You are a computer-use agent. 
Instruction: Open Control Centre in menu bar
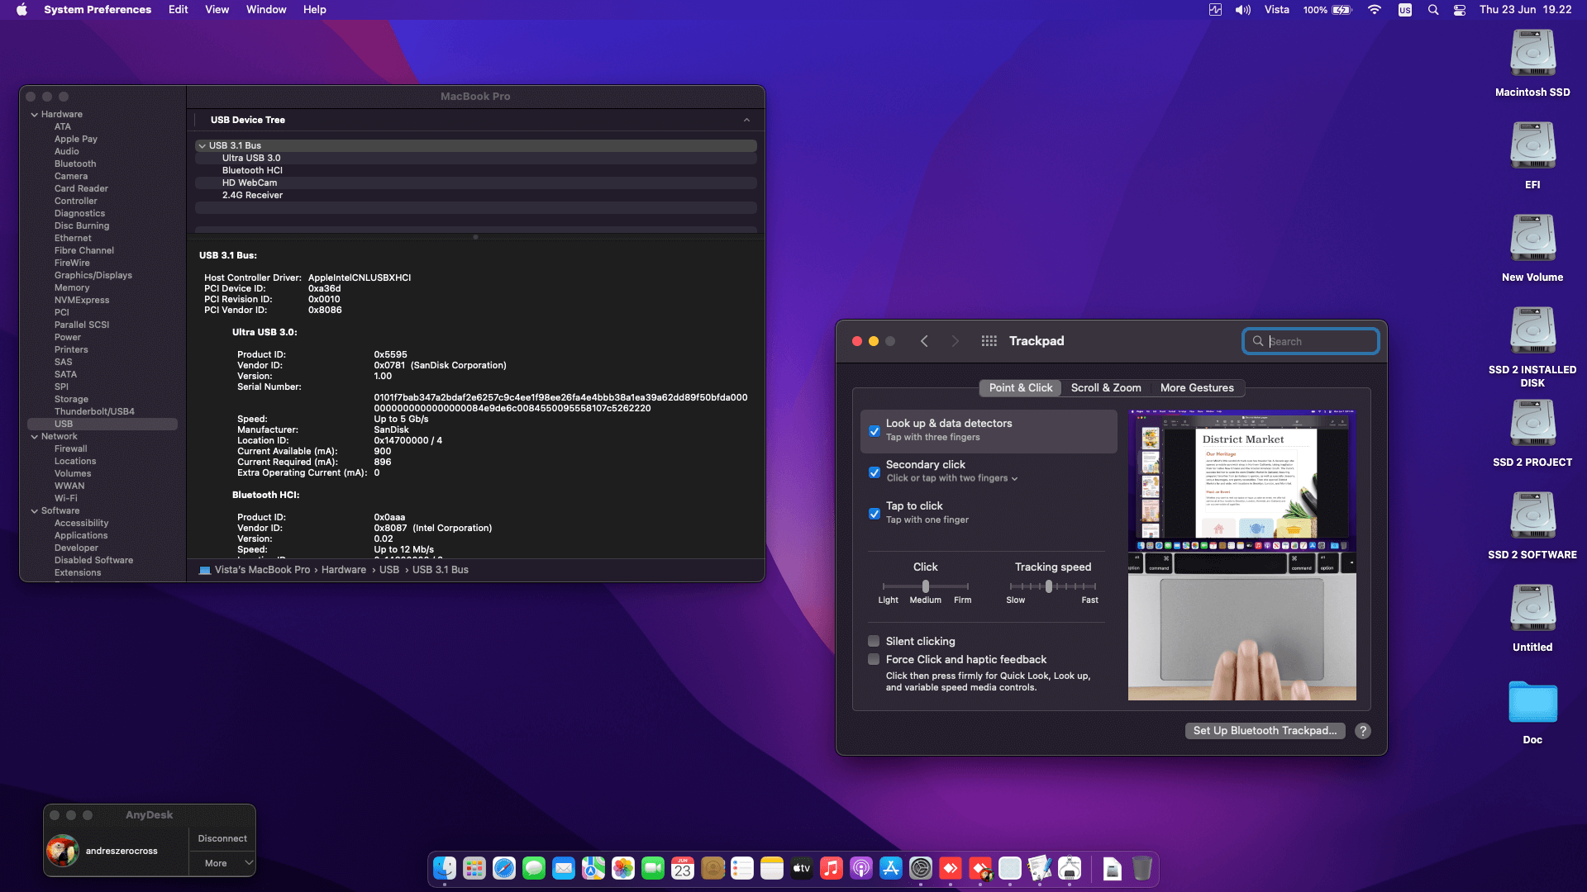1460,10
